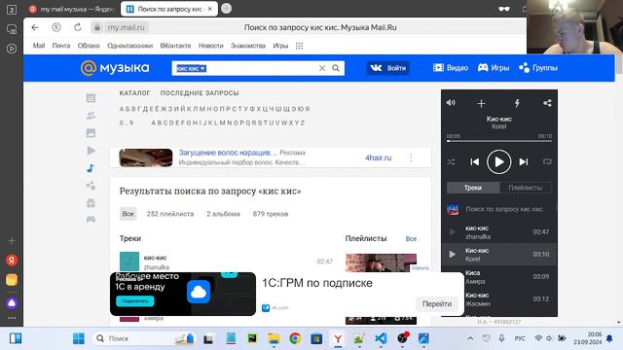Image resolution: width=623 pixels, height=350 pixels.
Task: Toggle shuffle mode in player
Action: 451,162
